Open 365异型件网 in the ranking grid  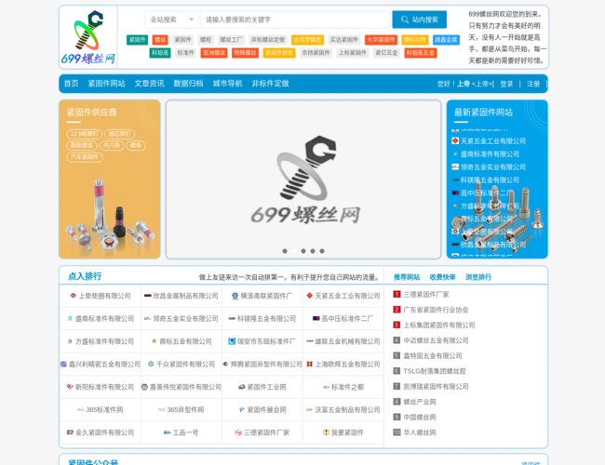[185, 409]
